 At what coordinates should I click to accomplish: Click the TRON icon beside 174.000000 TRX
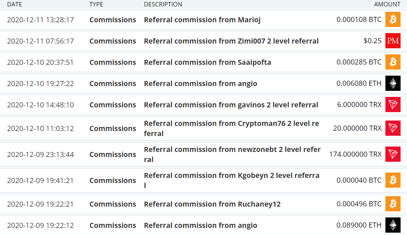tap(393, 154)
